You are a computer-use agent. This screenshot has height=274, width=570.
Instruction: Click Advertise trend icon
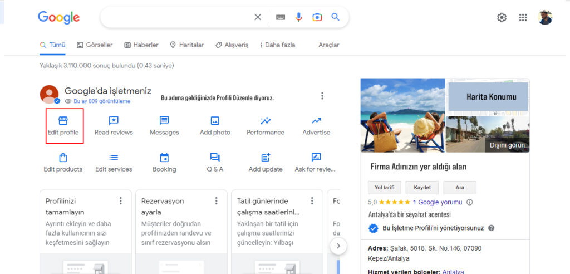point(316,121)
